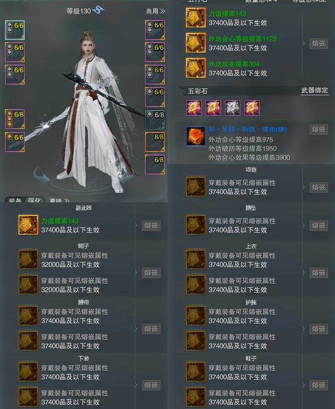Click the 武器绑定 link
The height and width of the screenshot is (409, 335).
pyautogui.click(x=315, y=90)
